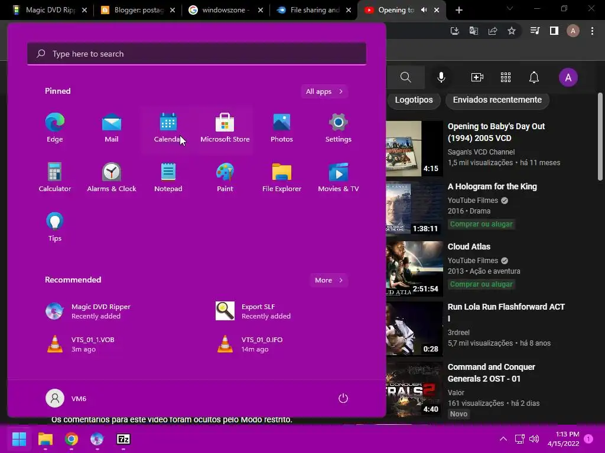Expand All apps list
The height and width of the screenshot is (453, 605).
pos(324,91)
